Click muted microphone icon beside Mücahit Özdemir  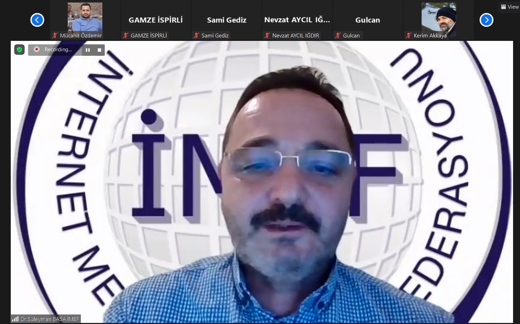coord(55,35)
